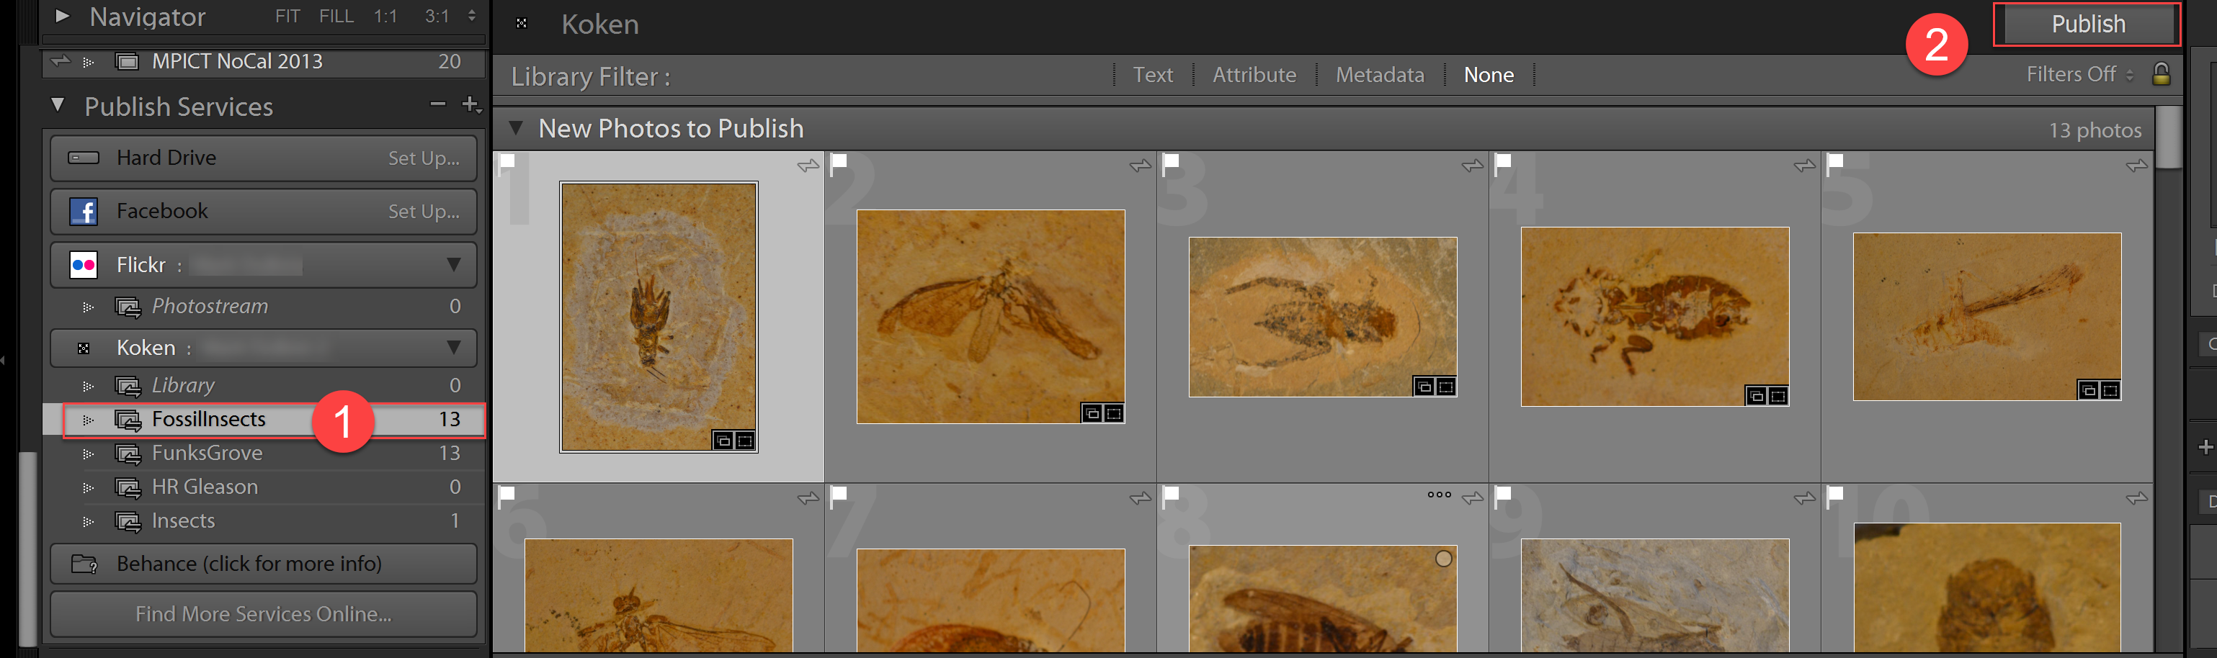This screenshot has height=658, width=2217.
Task: Select fossil thumbnail in cell 4
Action: coord(1655,317)
